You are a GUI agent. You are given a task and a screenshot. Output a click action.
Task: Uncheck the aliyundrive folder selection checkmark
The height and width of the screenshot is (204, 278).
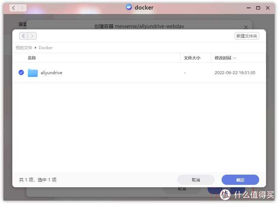point(21,72)
